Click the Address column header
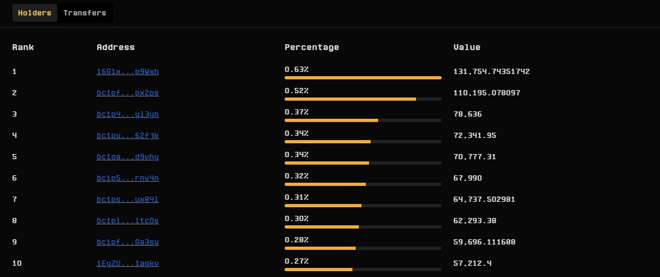This screenshot has width=660, height=277. pos(115,47)
